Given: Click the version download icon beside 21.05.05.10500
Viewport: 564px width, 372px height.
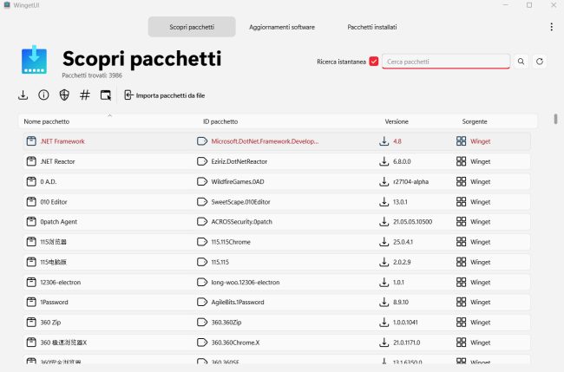Looking at the screenshot, I should point(384,222).
